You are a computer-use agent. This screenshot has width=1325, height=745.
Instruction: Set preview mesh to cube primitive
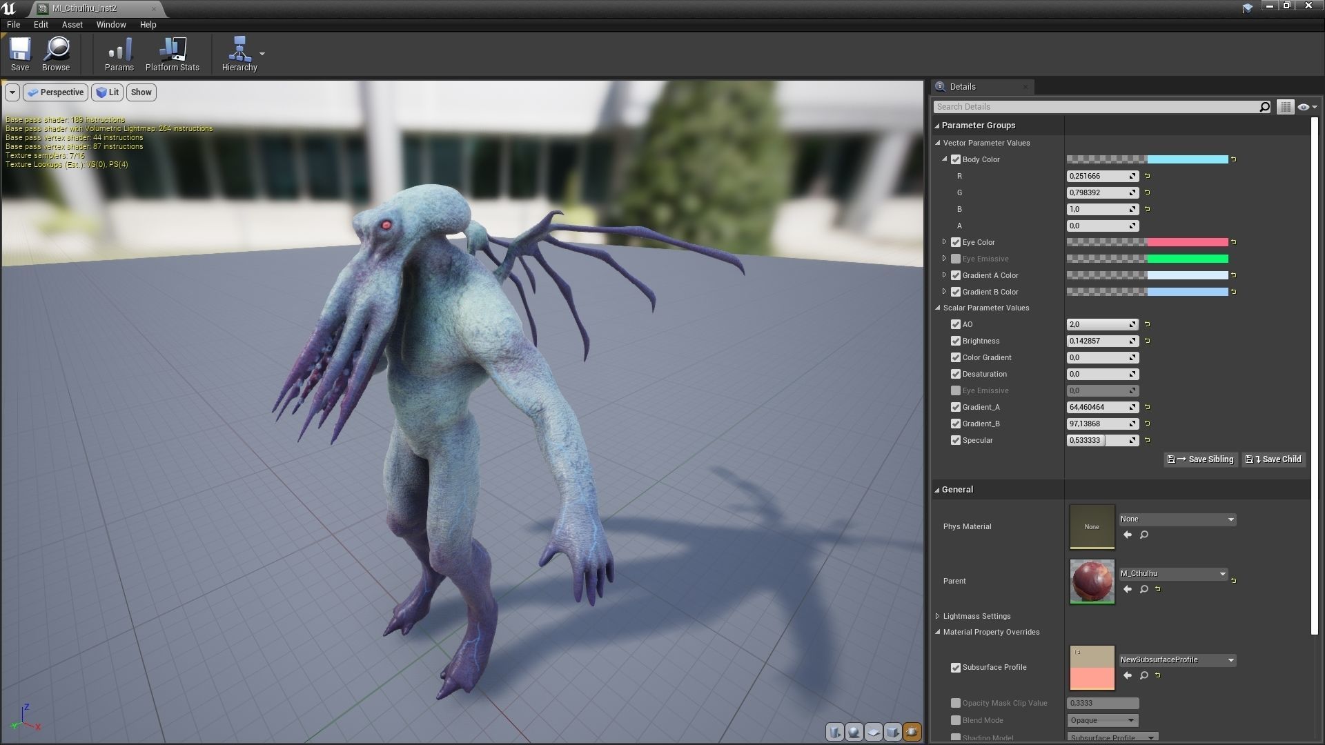(x=893, y=732)
